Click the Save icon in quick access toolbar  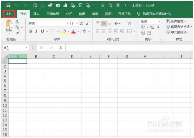point(8,5)
